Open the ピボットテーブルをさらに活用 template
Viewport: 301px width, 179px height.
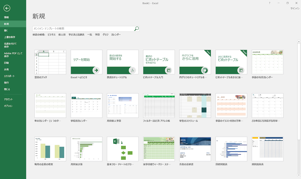[231, 64]
